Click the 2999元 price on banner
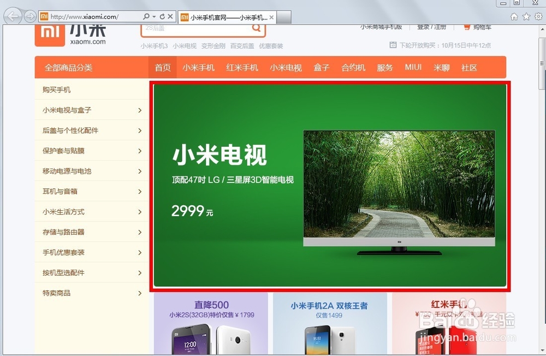 tap(192, 211)
